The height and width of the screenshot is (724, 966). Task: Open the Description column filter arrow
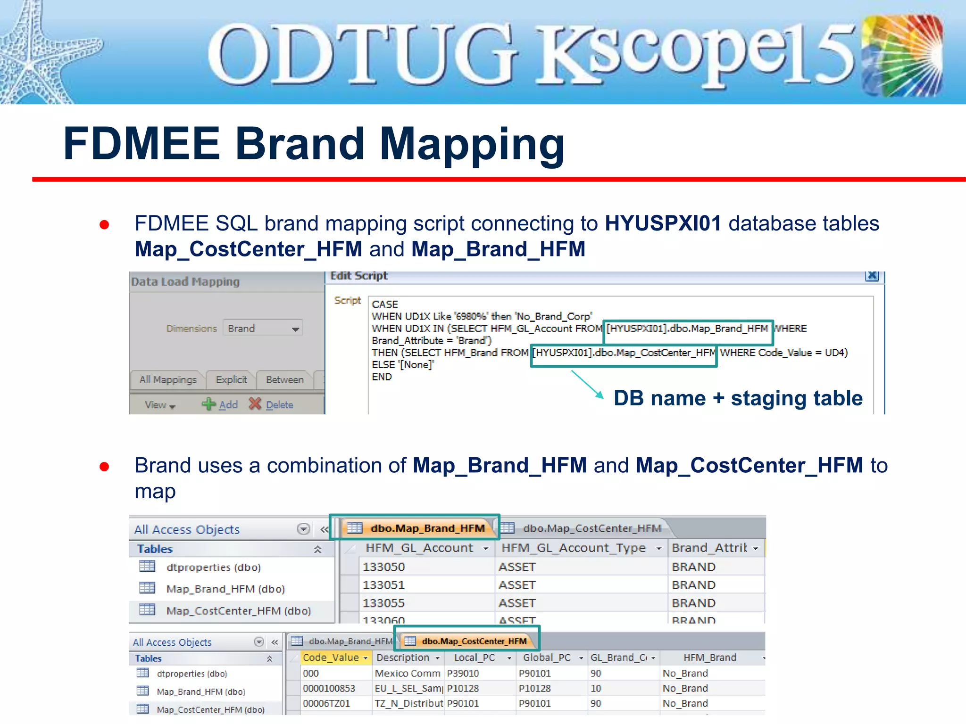pyautogui.click(x=437, y=658)
